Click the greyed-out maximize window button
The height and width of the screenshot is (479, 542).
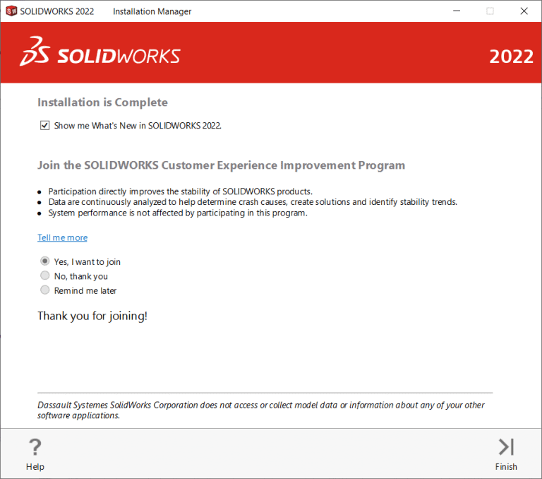490,11
